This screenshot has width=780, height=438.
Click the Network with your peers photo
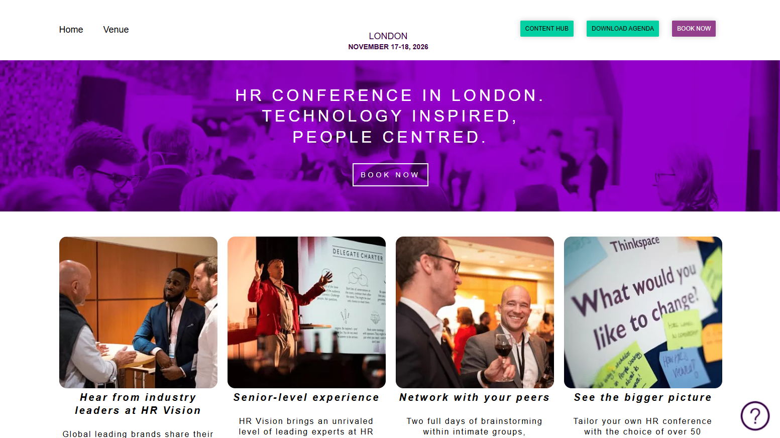475,311
